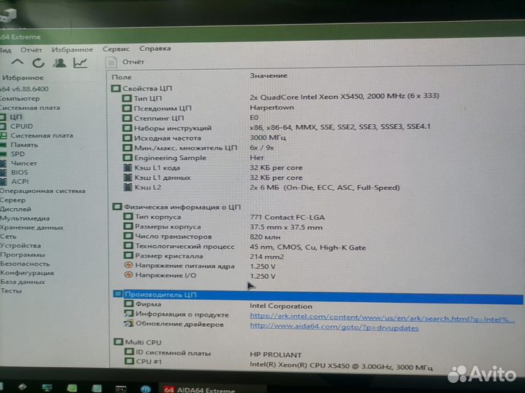Open Операционная система category
Screen dimensions: 525x393
[x=42, y=191]
